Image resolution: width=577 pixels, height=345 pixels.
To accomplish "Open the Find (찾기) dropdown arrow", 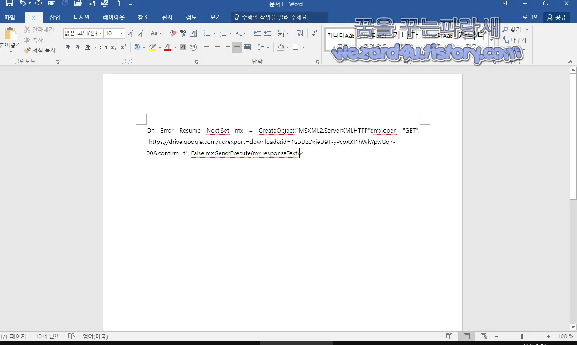I will (527, 30).
